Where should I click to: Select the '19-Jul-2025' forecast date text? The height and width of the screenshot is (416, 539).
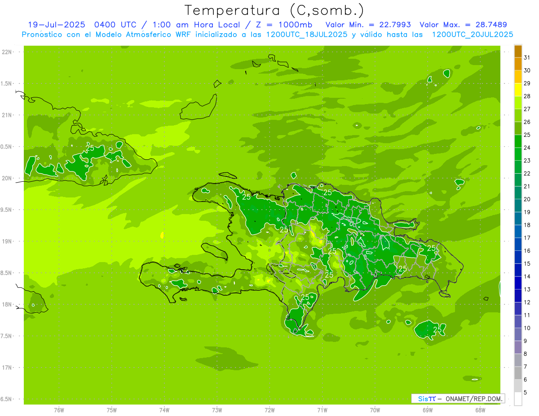[x=57, y=25]
